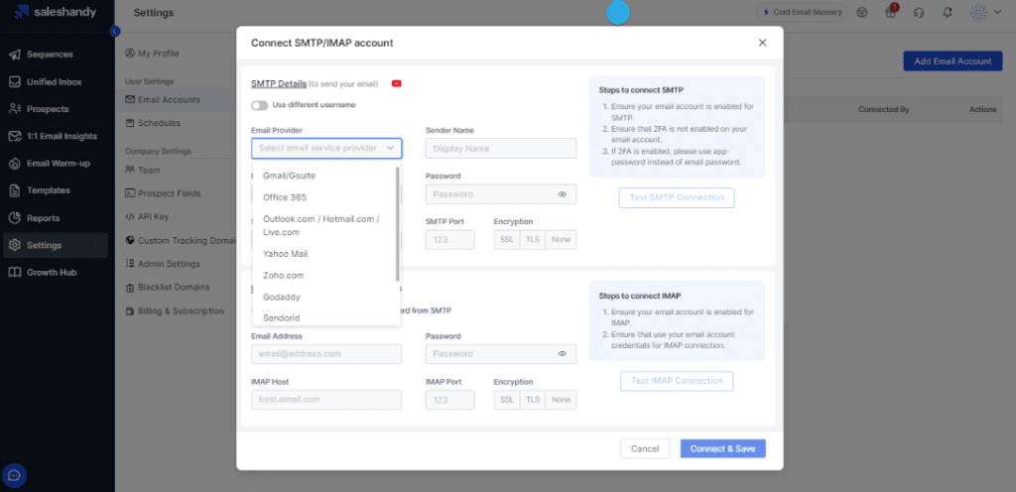Select SSL encryption for IMAP
Image resolution: width=1016 pixels, height=492 pixels.
507,400
